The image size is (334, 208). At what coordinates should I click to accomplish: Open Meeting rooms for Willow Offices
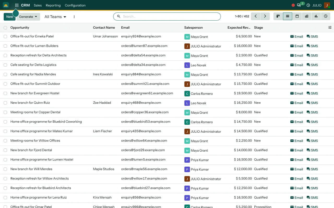tap(35, 141)
